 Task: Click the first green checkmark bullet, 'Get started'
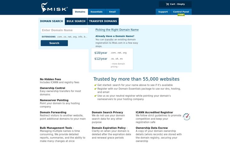95,85
